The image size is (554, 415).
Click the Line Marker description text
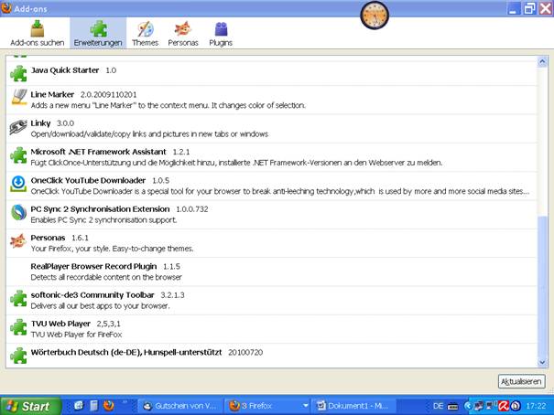[x=168, y=105]
